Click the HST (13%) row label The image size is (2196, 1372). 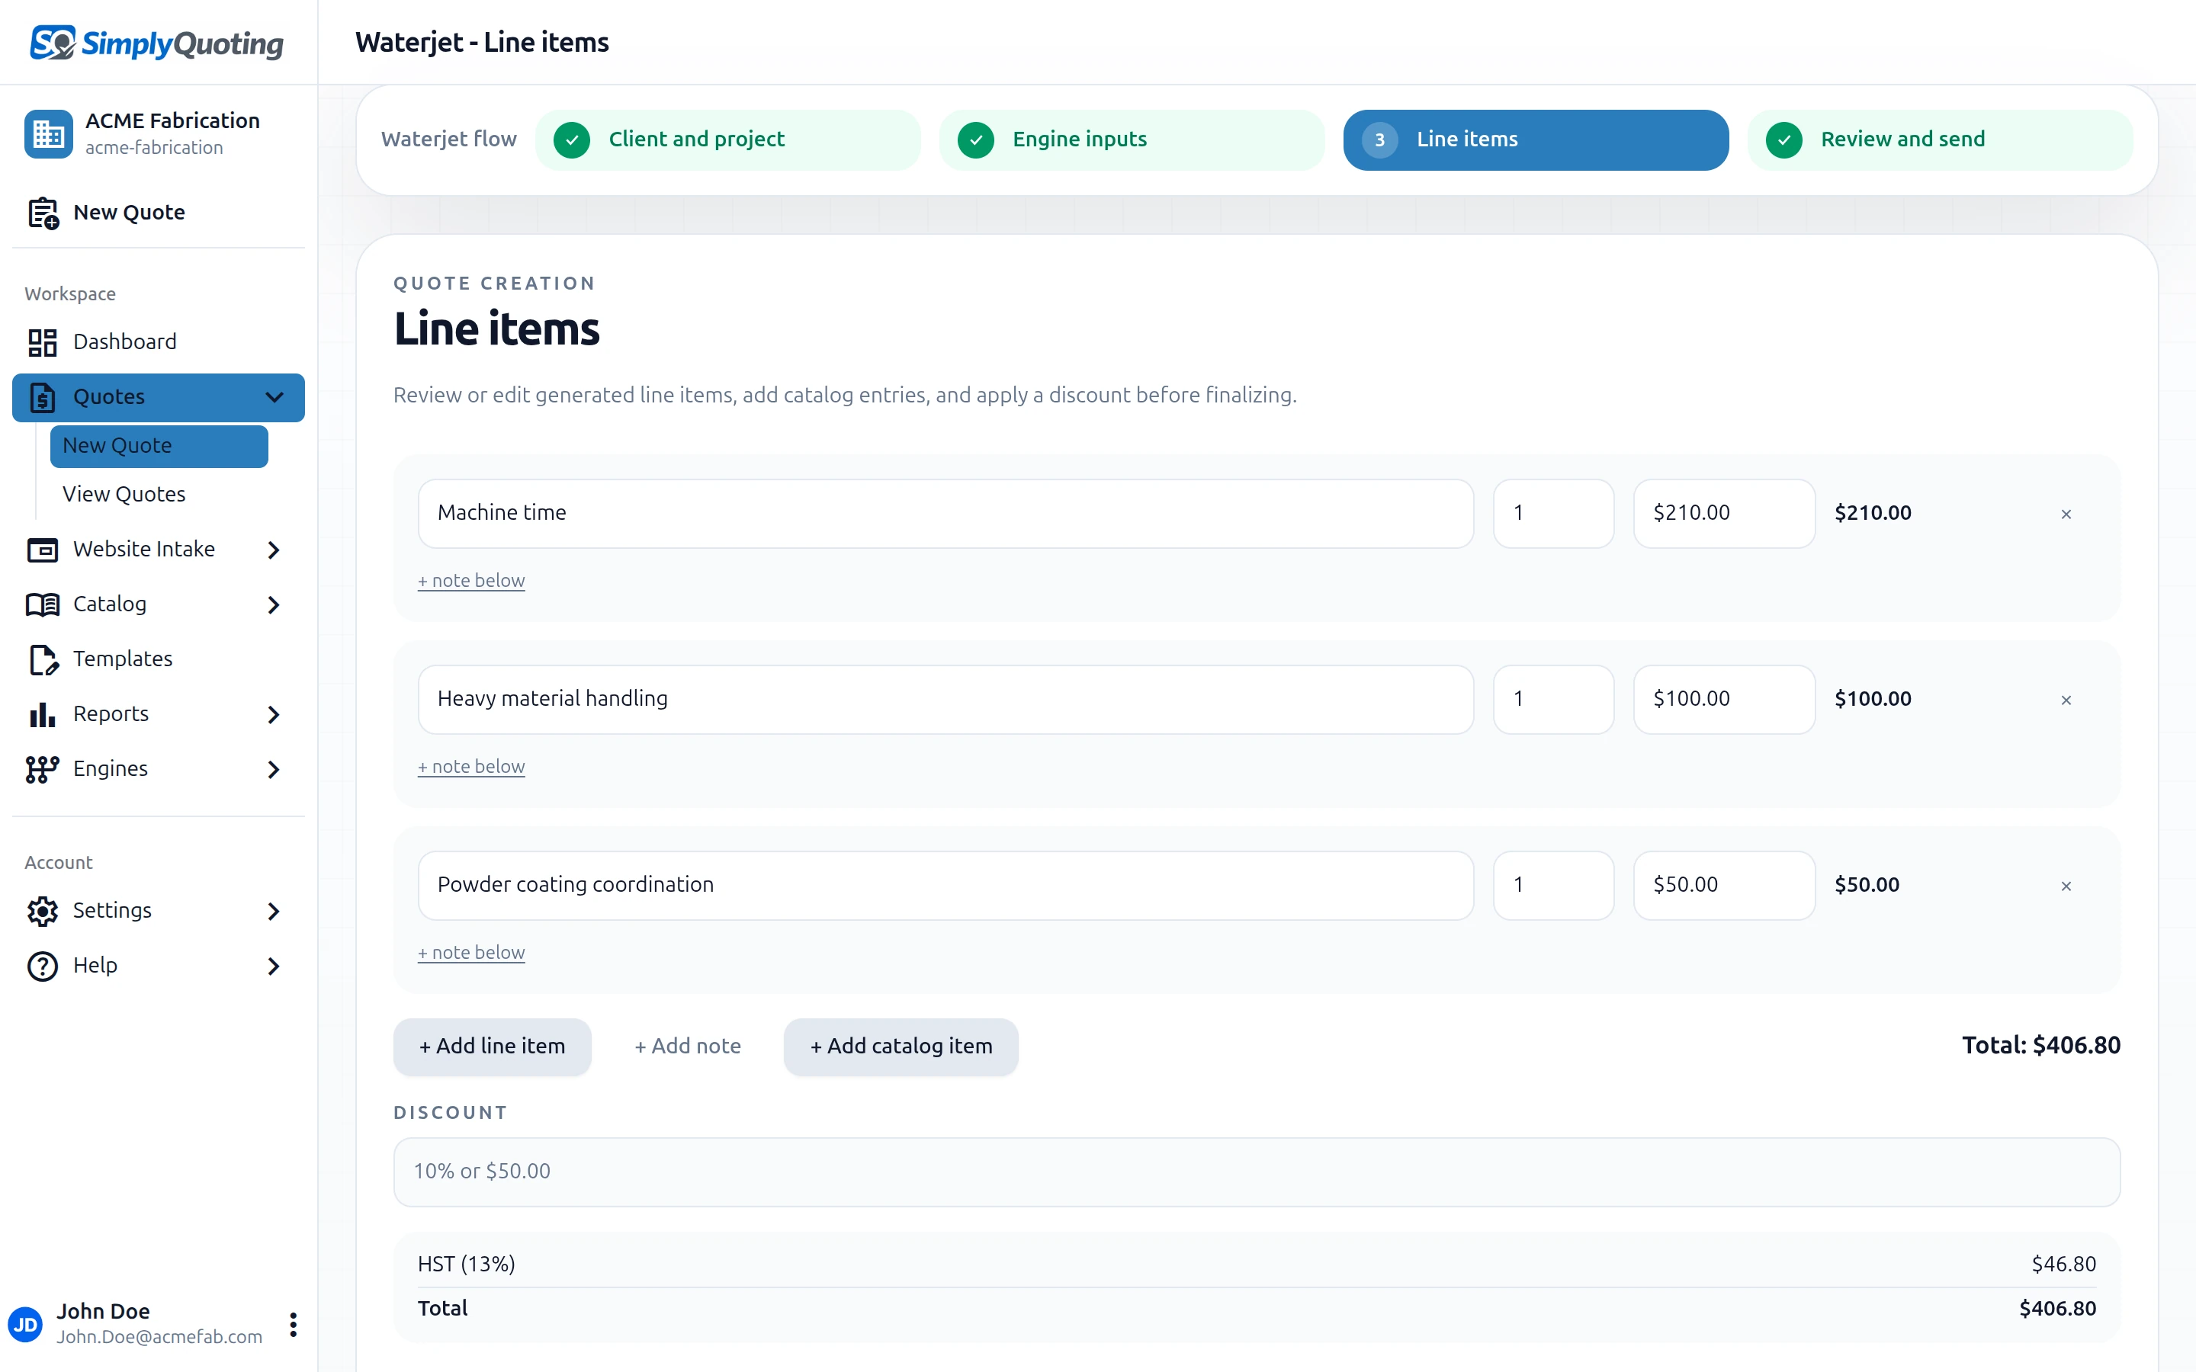pyautogui.click(x=467, y=1264)
